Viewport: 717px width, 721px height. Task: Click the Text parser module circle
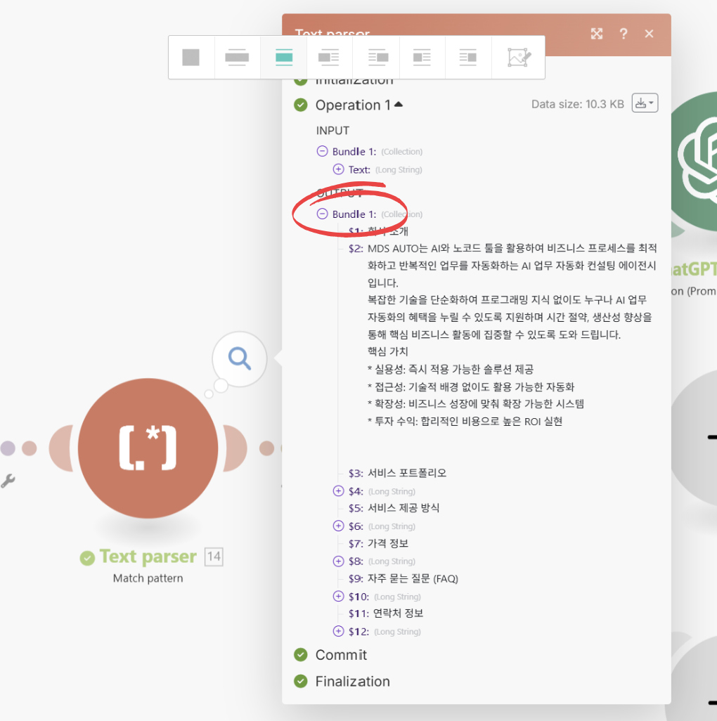(x=148, y=448)
